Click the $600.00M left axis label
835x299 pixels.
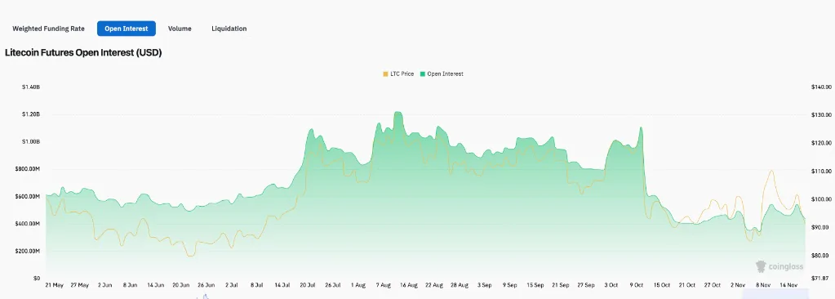tap(28, 197)
